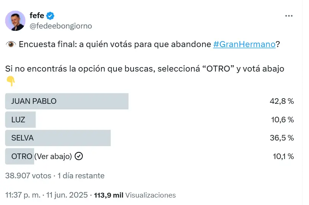Click the 42,8 % result for Juan Pablo

pyautogui.click(x=282, y=101)
